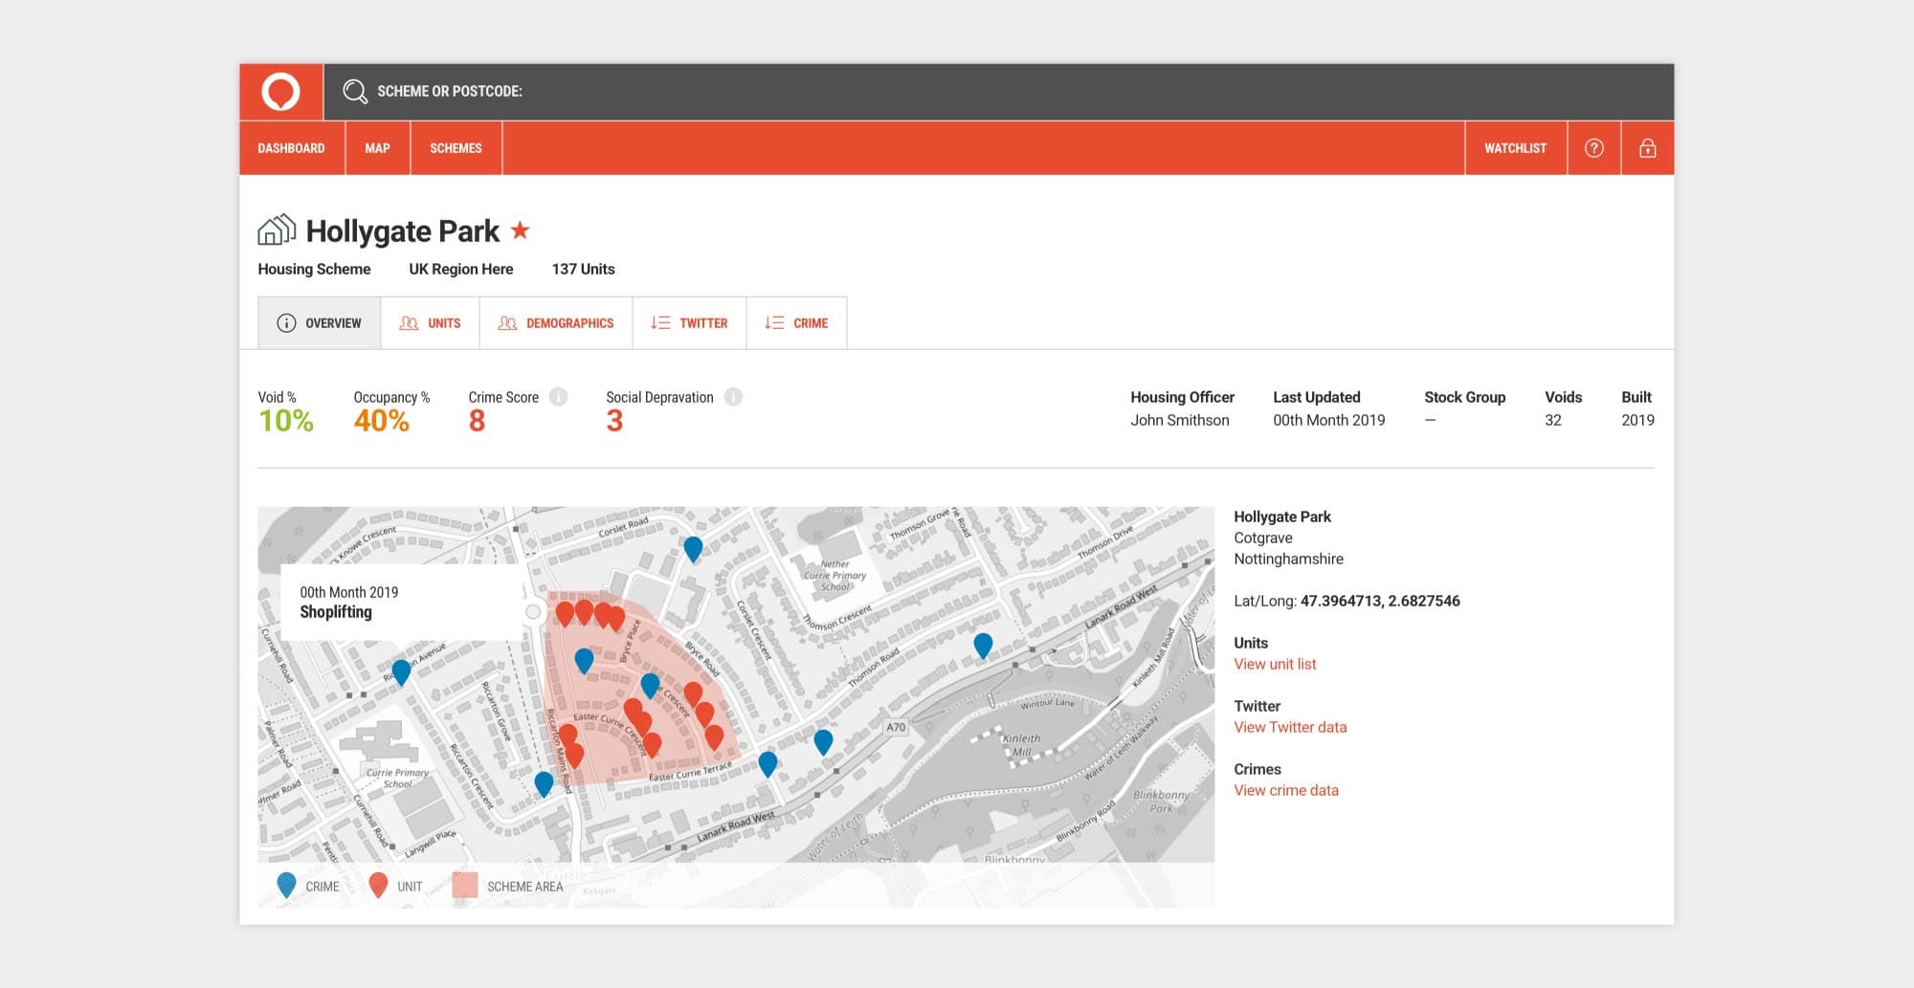Select crime pin on Lanark Road West
Image resolution: width=1914 pixels, height=988 pixels.
pos(983,646)
